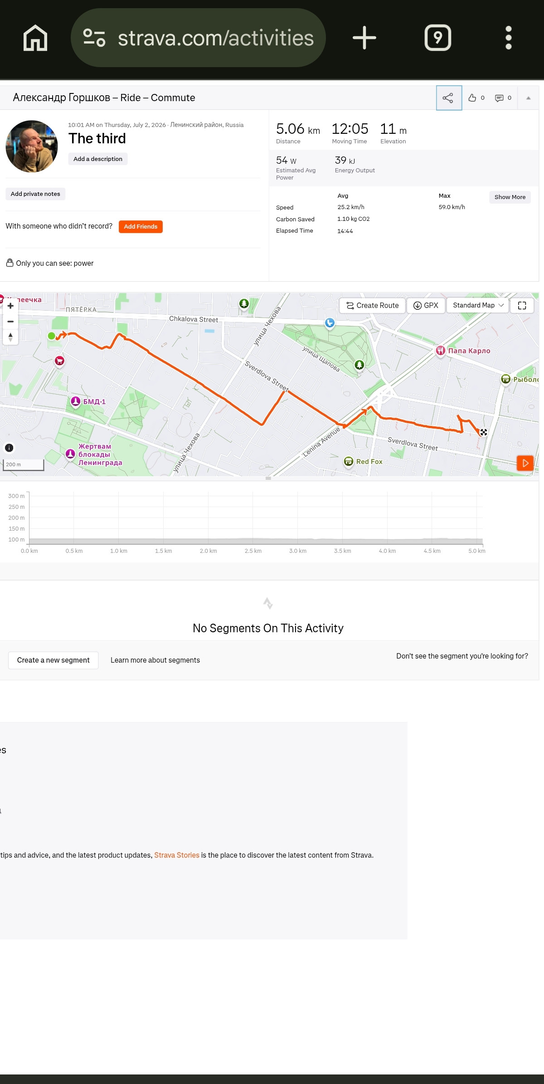
Task: Open the browser three-dot menu
Action: (x=509, y=38)
